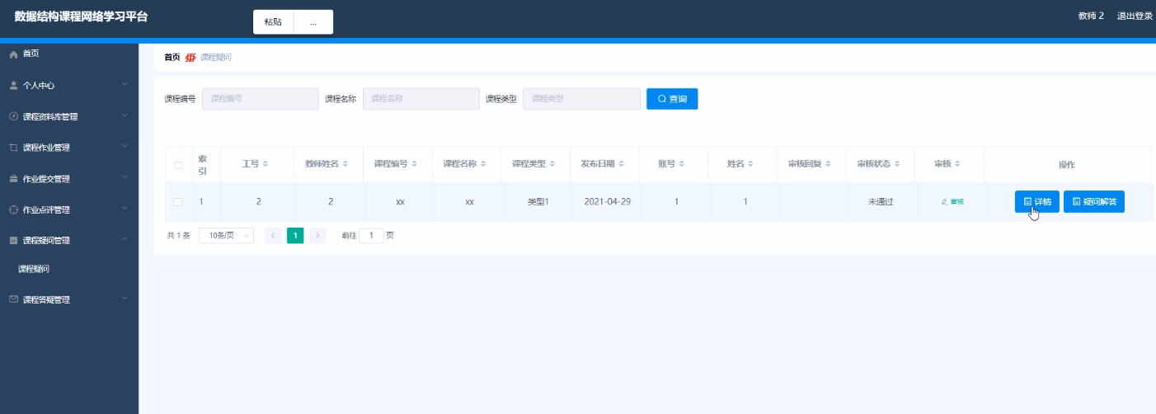Click the 2021-04-29 date cell
Screen dimensions: 1156x414
click(607, 201)
